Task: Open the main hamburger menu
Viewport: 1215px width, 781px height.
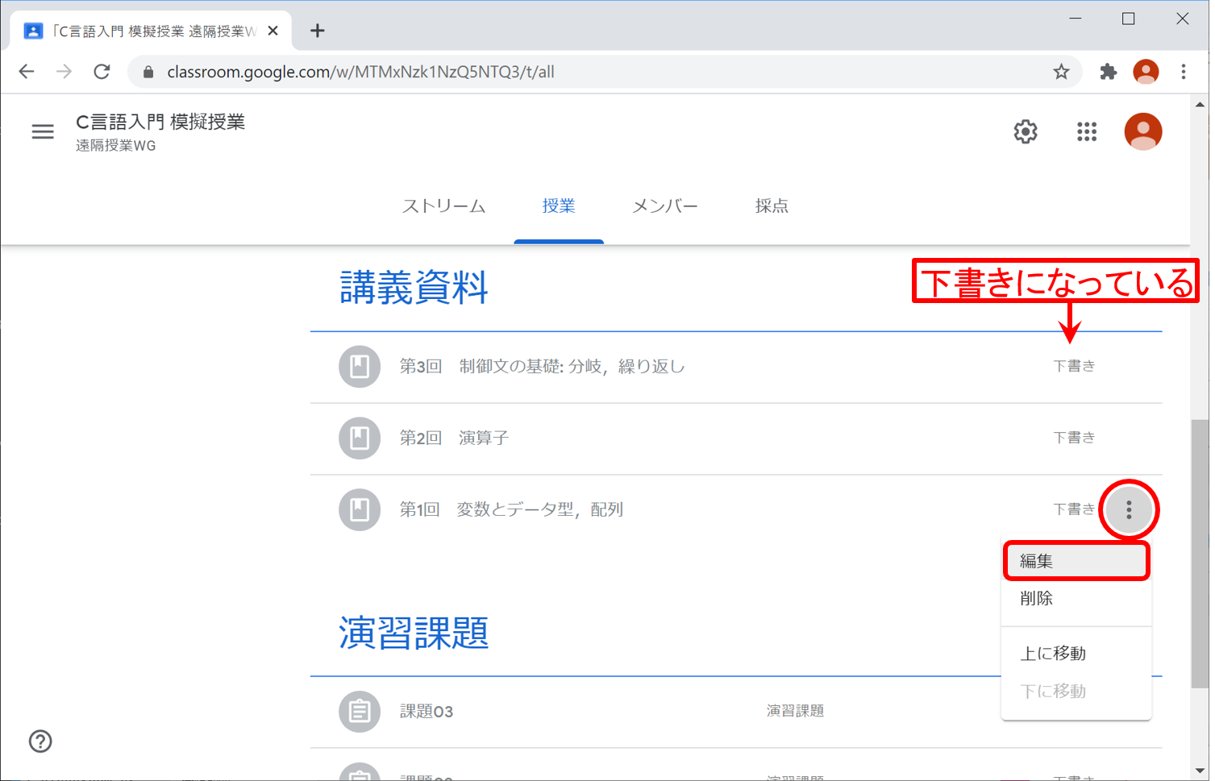Action: pyautogui.click(x=43, y=131)
